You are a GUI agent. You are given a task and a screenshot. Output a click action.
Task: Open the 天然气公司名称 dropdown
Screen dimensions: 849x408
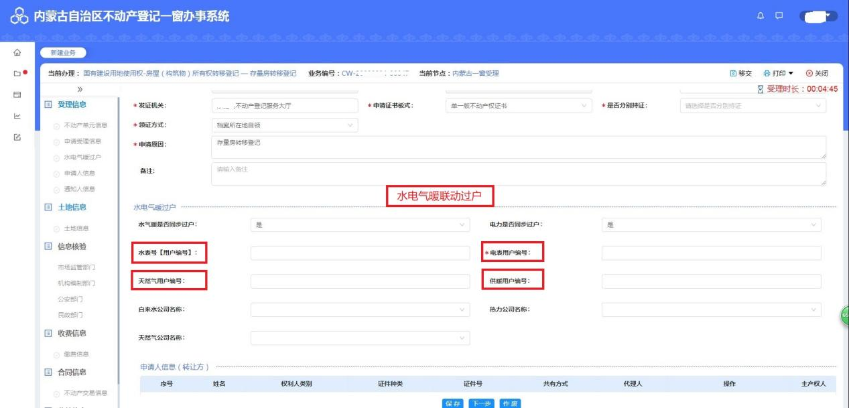(x=360, y=338)
